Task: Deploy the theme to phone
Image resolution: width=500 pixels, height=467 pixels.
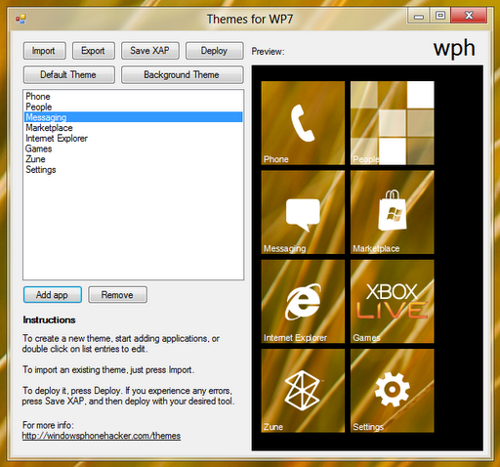Action: click(x=215, y=51)
